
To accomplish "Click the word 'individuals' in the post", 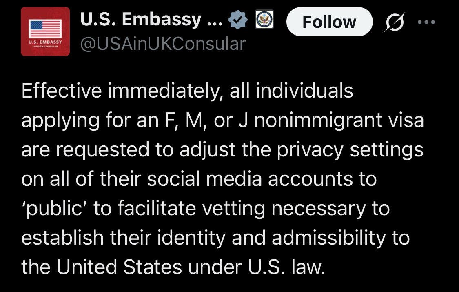I will click(304, 91).
